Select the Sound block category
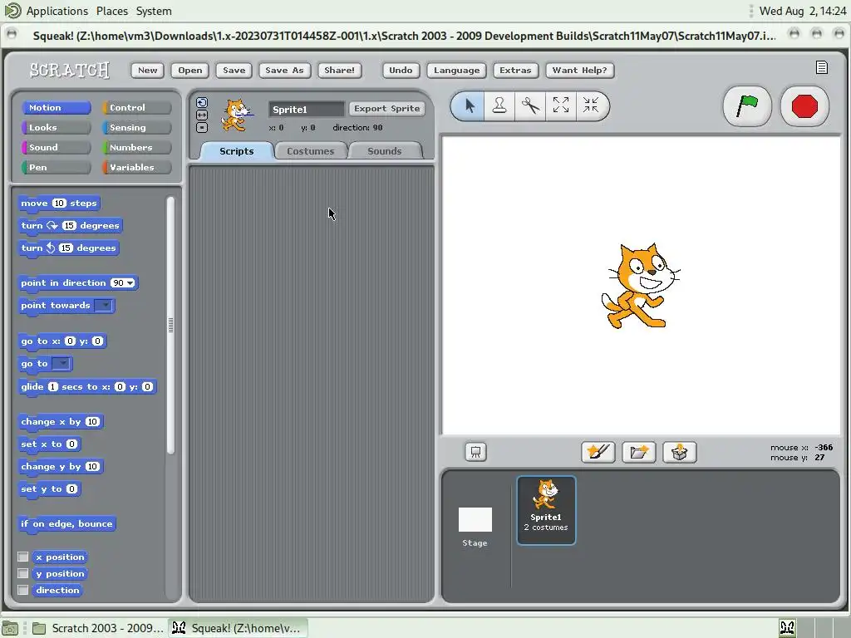Screen dimensions: 851x638 coord(56,148)
